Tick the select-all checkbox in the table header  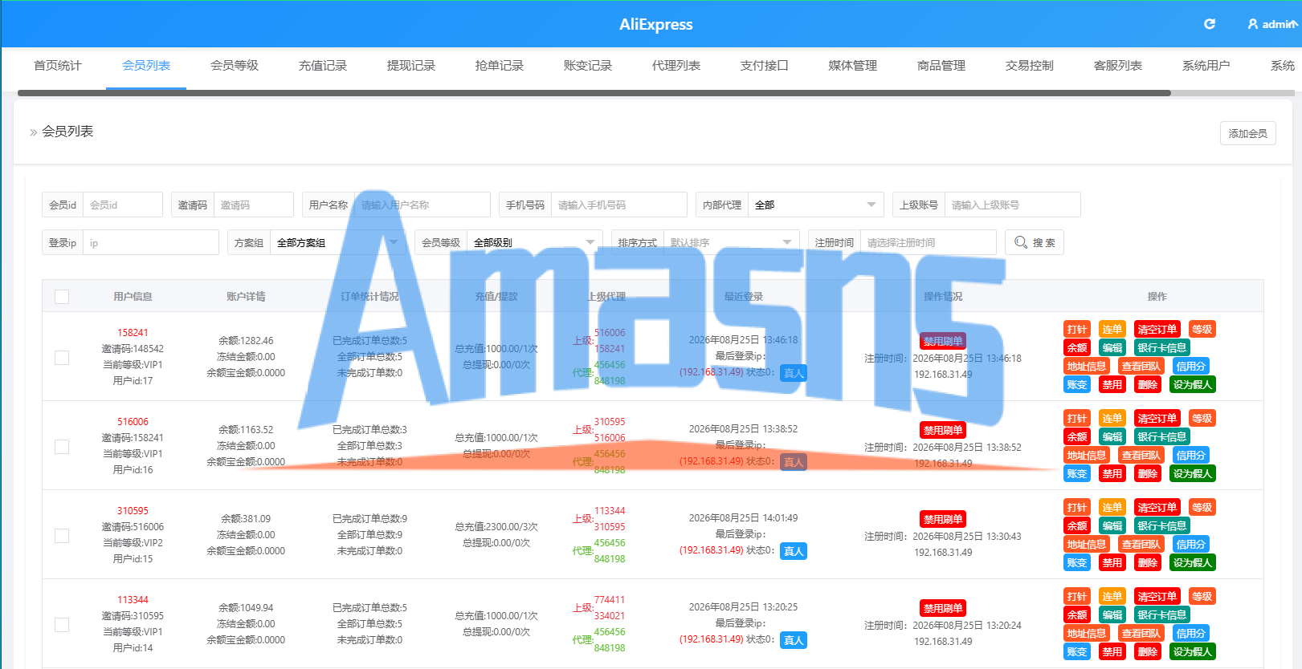62,297
